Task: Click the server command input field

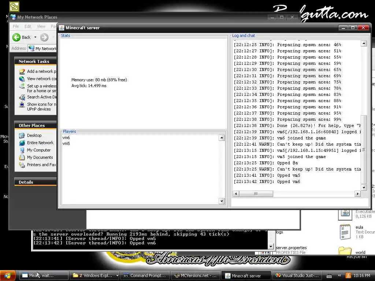Action: [300, 203]
